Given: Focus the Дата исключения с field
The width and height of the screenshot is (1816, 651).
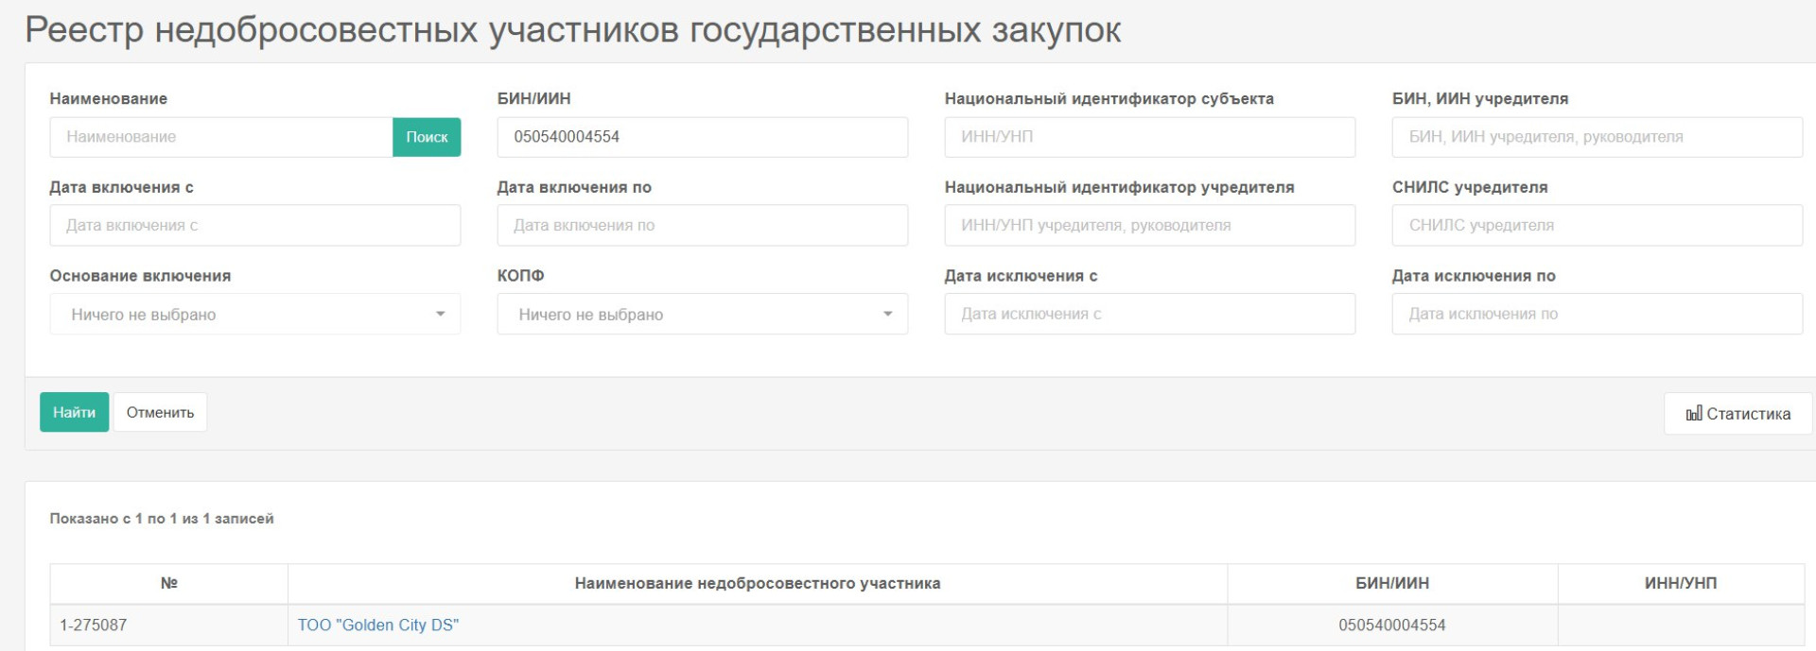Looking at the screenshot, I should [1149, 315].
